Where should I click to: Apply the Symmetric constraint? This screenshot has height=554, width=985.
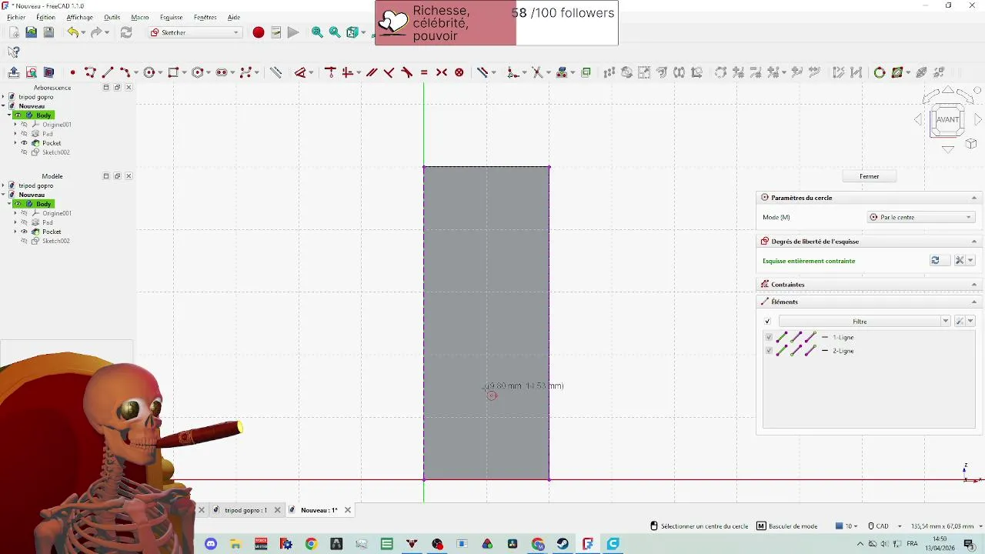[442, 72]
